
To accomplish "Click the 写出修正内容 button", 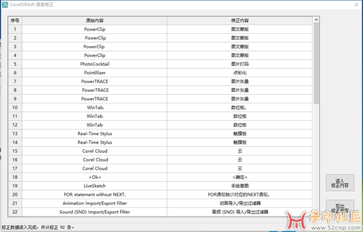I will pos(340,208).
